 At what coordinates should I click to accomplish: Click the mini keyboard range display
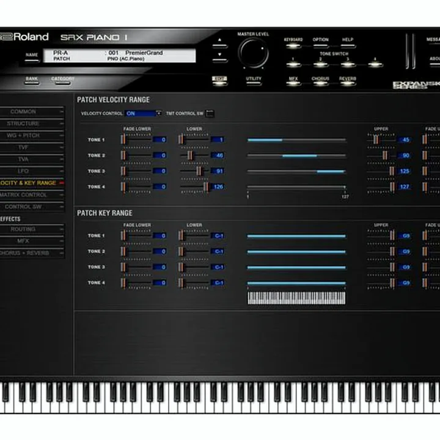[x=296, y=298]
